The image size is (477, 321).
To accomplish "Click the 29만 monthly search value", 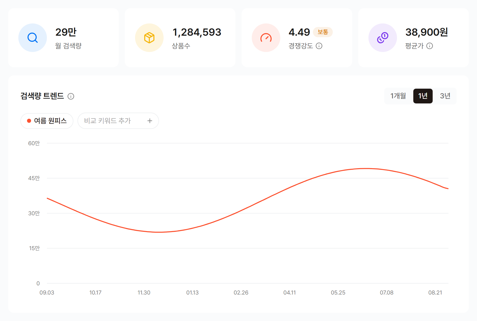I will pyautogui.click(x=66, y=32).
